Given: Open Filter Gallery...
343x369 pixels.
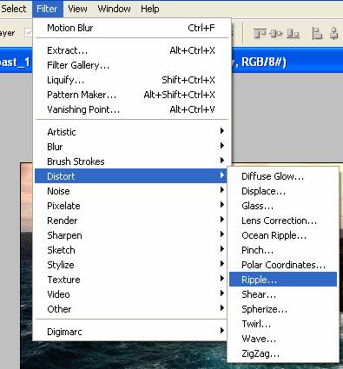Looking at the screenshot, I should (x=131, y=65).
